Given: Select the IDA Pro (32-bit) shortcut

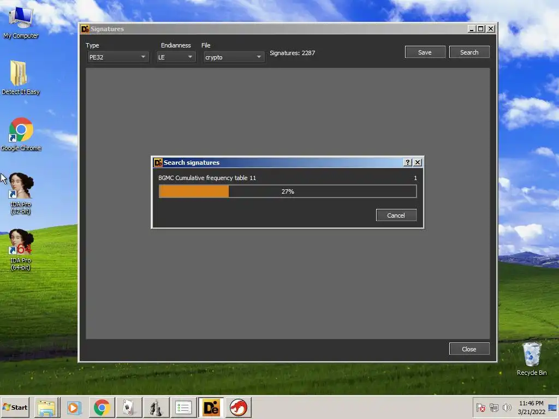Looking at the screenshot, I should coord(21,194).
